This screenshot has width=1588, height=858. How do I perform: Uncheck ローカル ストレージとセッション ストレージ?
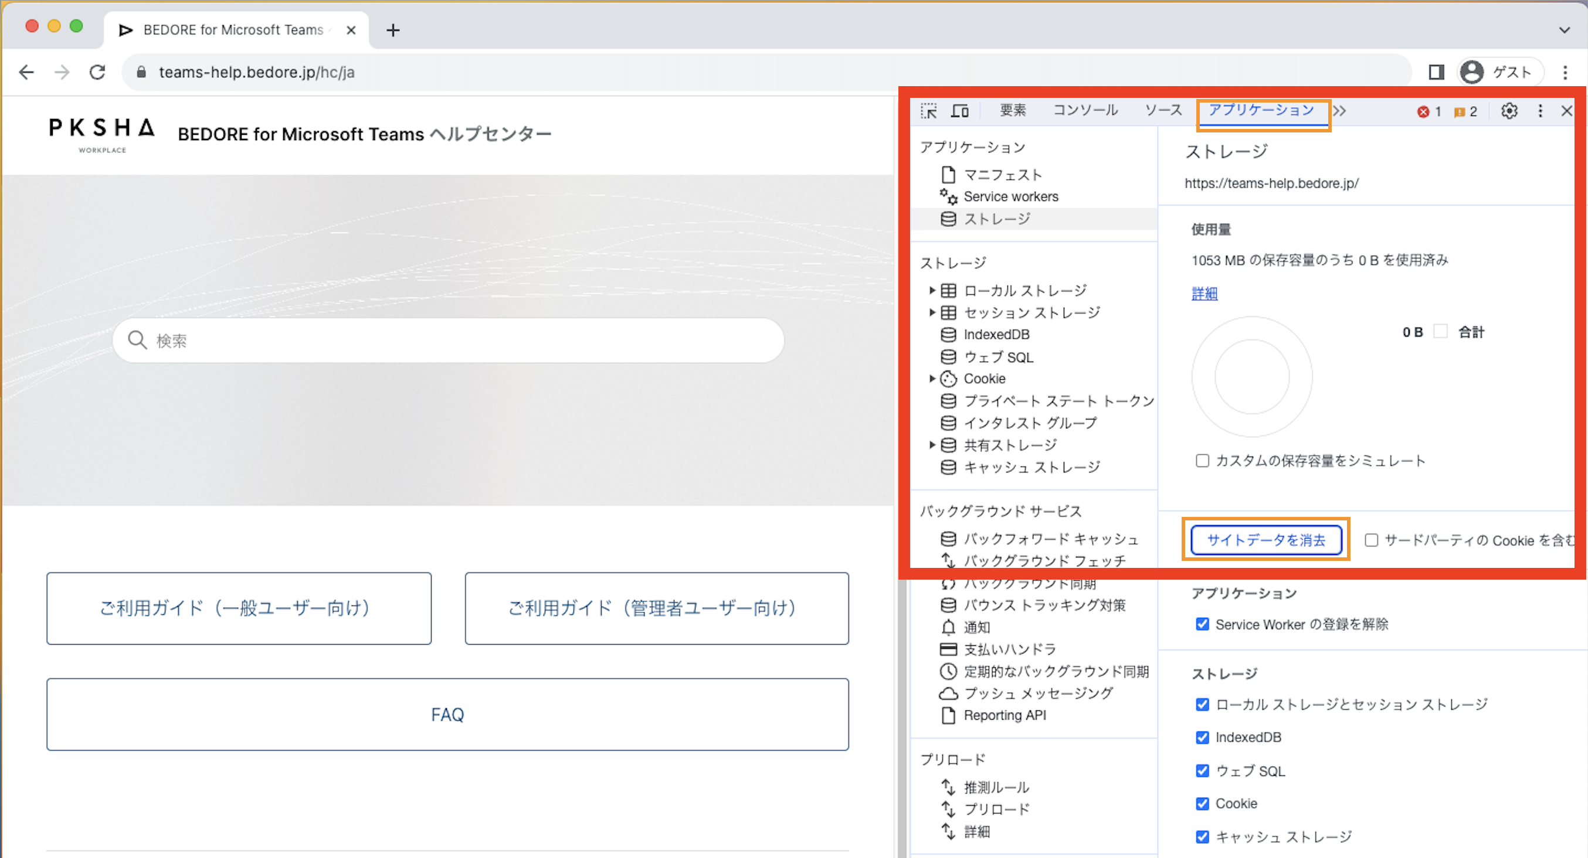tap(1202, 704)
